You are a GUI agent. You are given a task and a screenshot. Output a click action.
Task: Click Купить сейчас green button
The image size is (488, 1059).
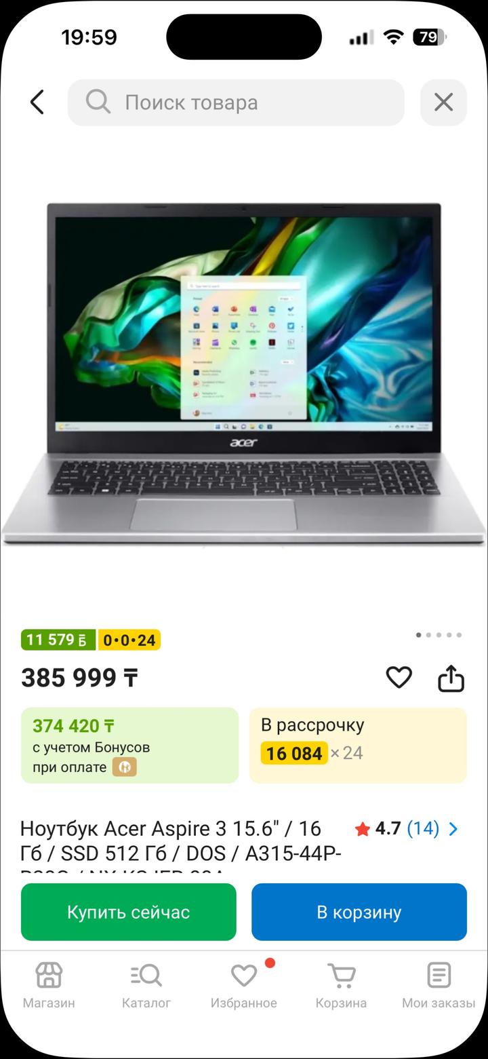pos(129,912)
